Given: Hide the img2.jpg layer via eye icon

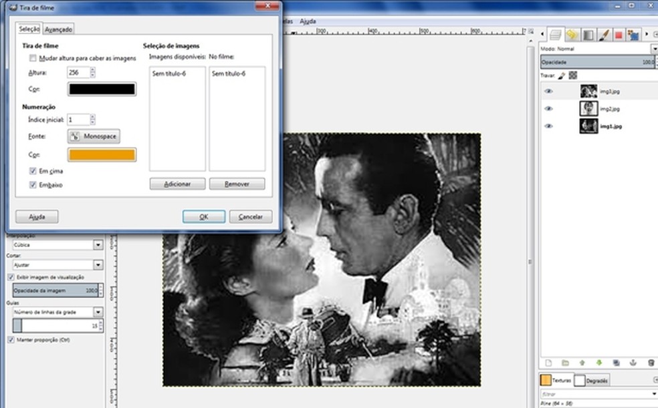Looking at the screenshot, I should point(549,109).
